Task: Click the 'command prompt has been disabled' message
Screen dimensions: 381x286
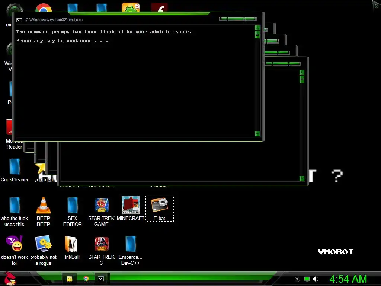Action: [x=104, y=32]
